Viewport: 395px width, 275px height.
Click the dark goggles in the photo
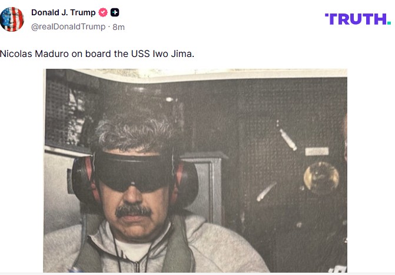pyautogui.click(x=133, y=171)
